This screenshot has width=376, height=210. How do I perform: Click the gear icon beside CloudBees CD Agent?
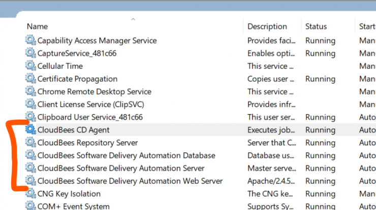30,130
